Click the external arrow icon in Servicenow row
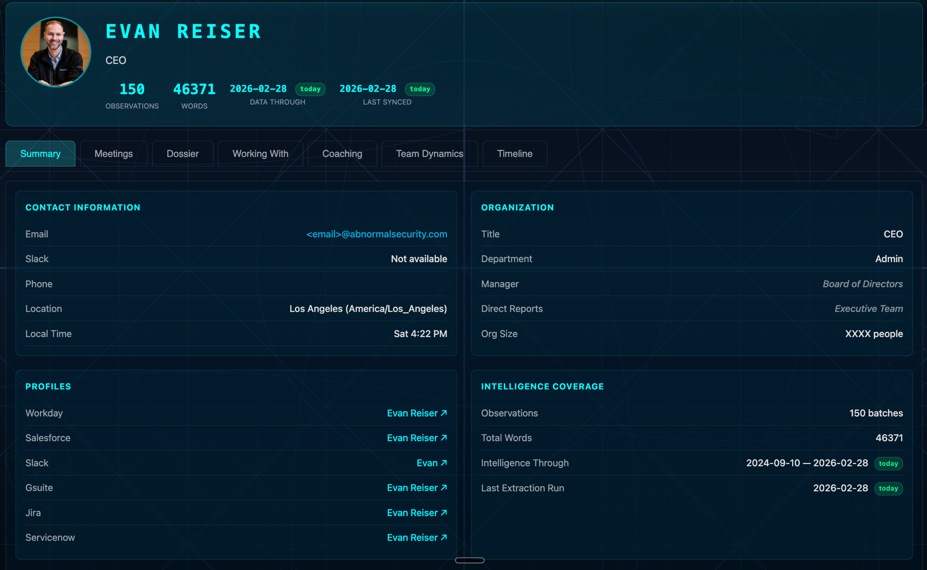 pos(444,538)
